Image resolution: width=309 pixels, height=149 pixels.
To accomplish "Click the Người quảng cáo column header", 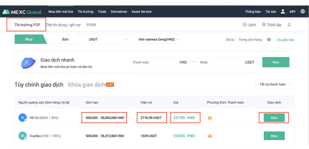I will [x=44, y=102].
